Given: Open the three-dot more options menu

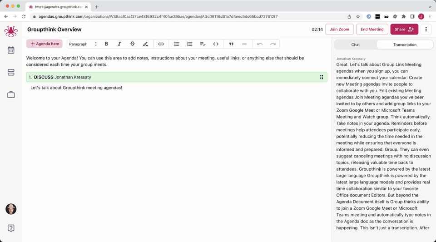Looking at the screenshot, I should pyautogui.click(x=426, y=29).
